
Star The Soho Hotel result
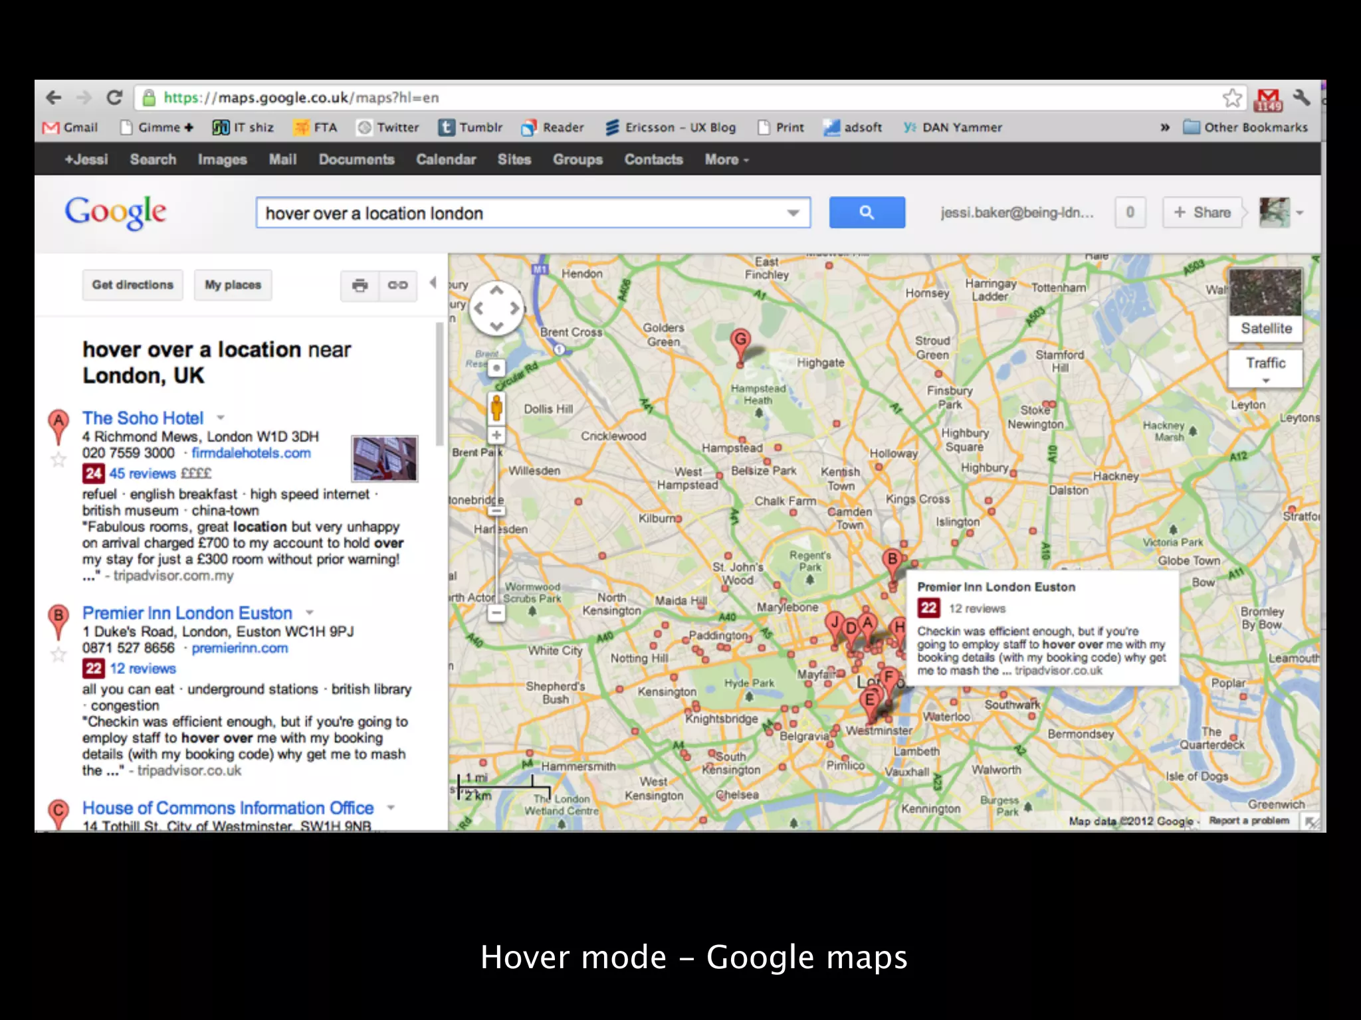(58, 460)
